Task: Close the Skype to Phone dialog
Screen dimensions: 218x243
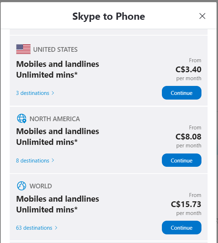Action: [x=202, y=16]
